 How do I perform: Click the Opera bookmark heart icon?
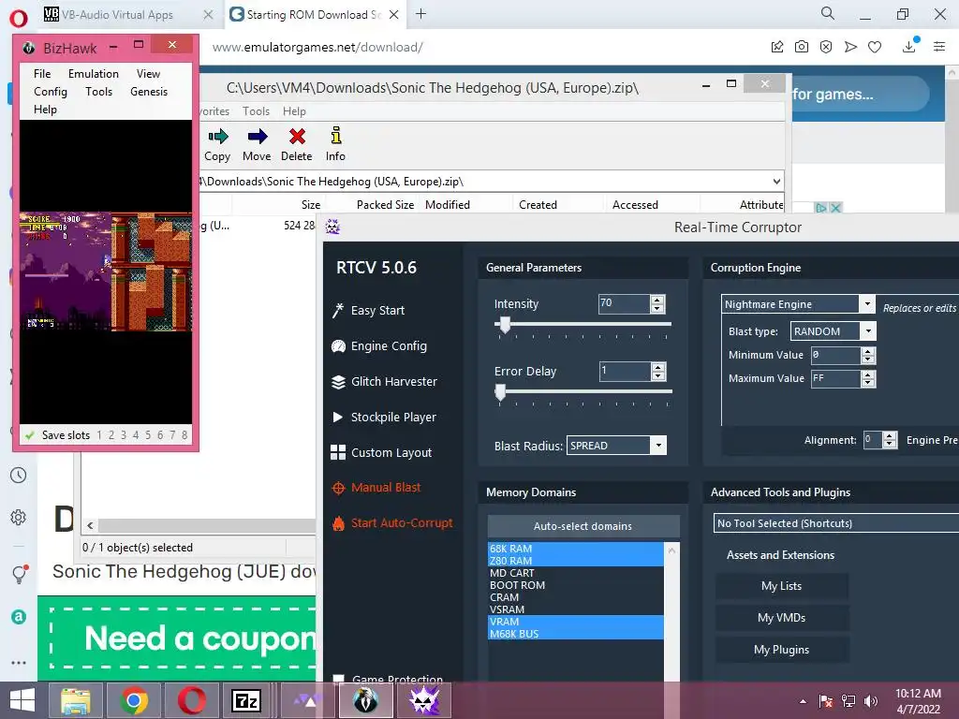click(875, 47)
